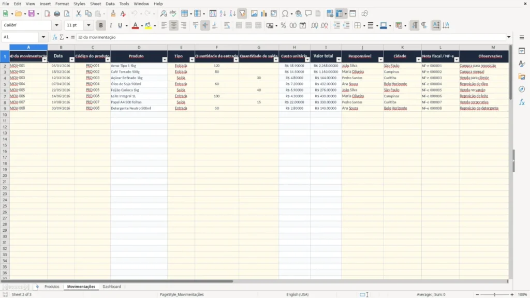
Task: Open filter dropdown for Tipo column
Action: (x=192, y=59)
